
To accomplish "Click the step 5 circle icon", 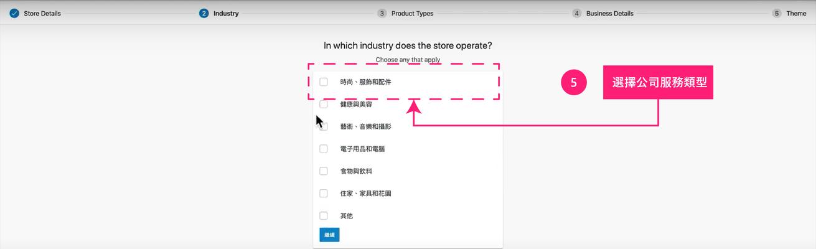I will (x=777, y=13).
